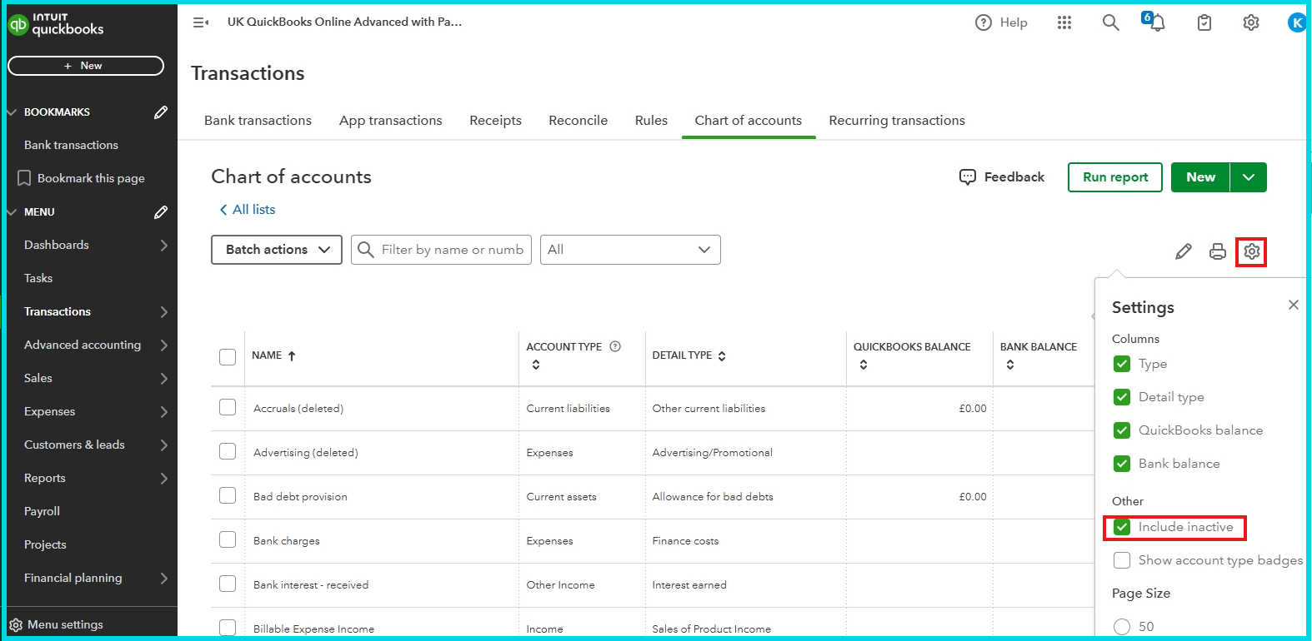Open the notifications bell
This screenshot has width=1312, height=641.
pos(1156,22)
